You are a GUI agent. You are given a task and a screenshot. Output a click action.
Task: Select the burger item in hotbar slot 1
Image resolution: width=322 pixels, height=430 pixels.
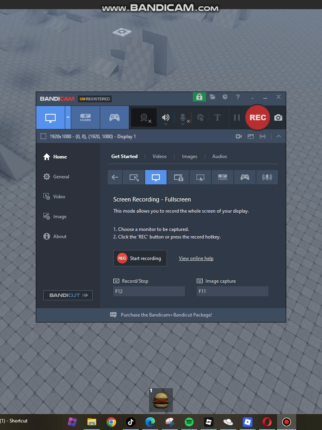click(161, 400)
